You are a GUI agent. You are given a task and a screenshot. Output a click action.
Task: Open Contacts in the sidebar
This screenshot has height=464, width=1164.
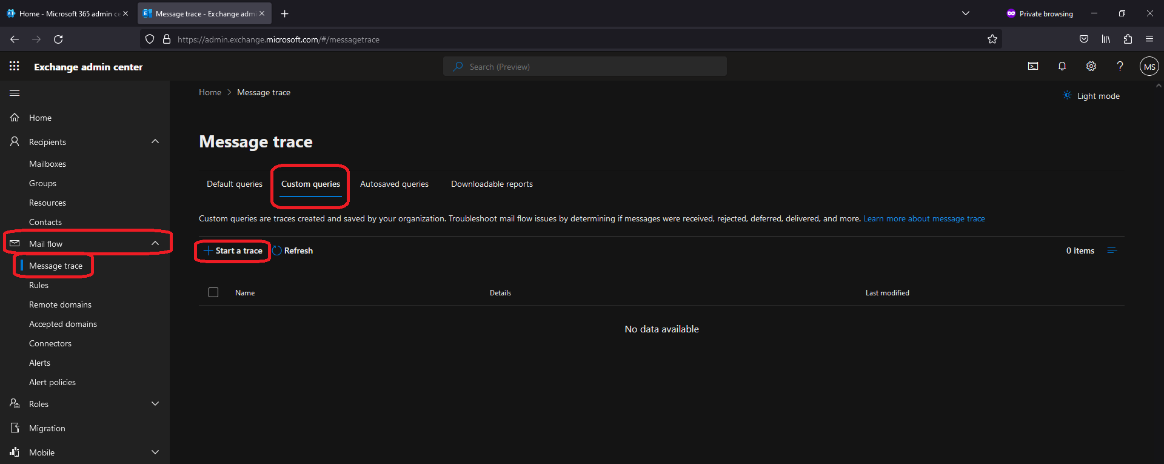[45, 222]
